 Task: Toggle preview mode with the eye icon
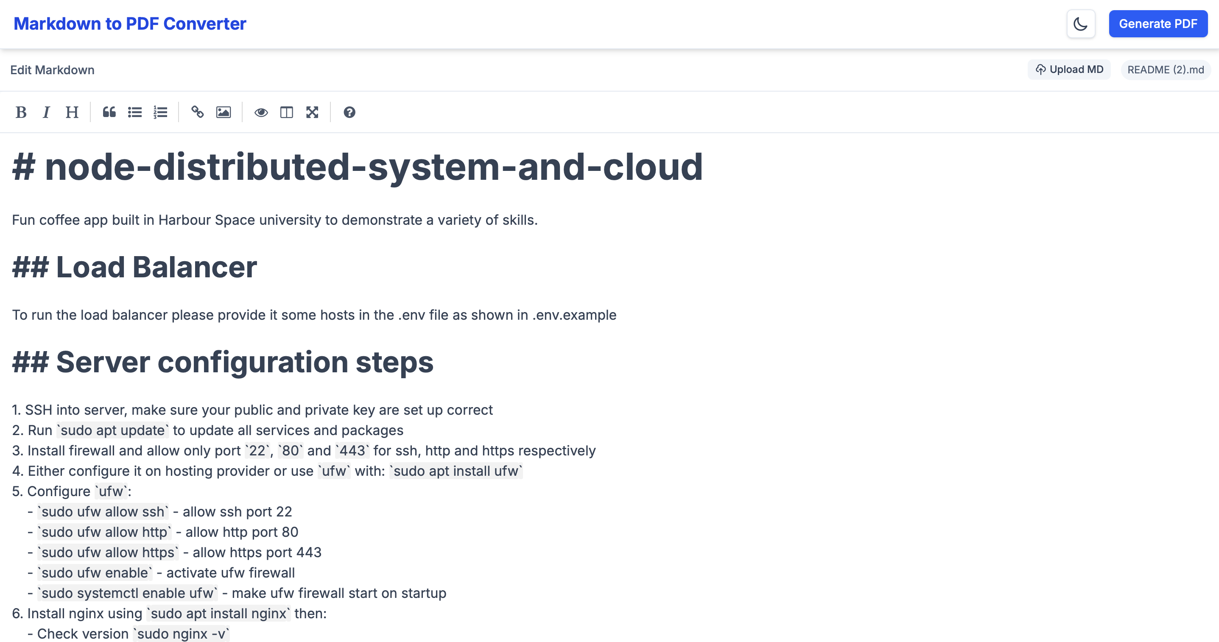click(261, 112)
